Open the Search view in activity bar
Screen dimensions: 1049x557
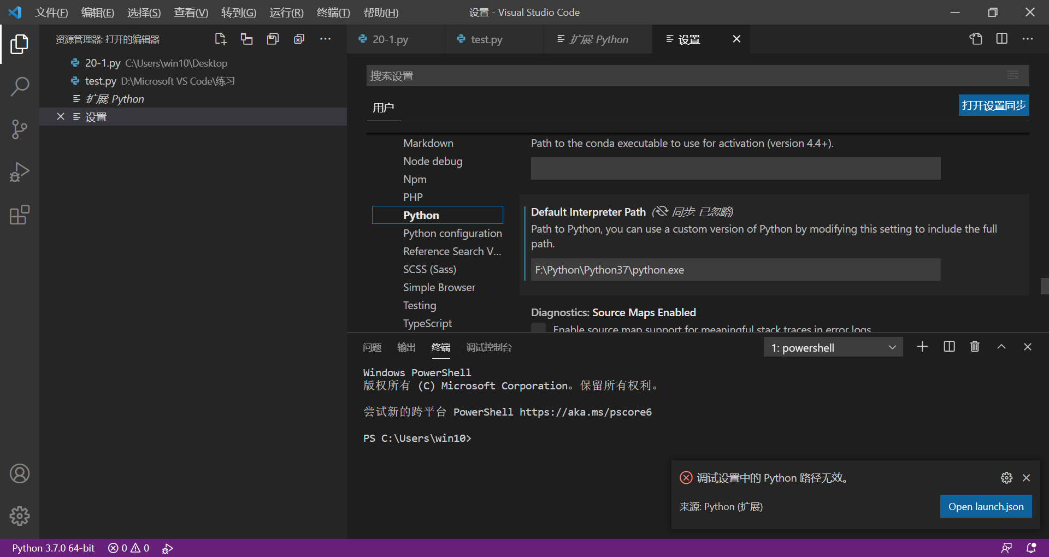(x=20, y=86)
